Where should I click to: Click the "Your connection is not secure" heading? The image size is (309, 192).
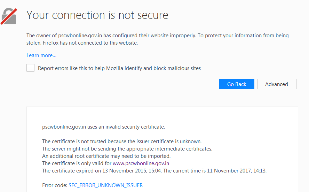97,15
